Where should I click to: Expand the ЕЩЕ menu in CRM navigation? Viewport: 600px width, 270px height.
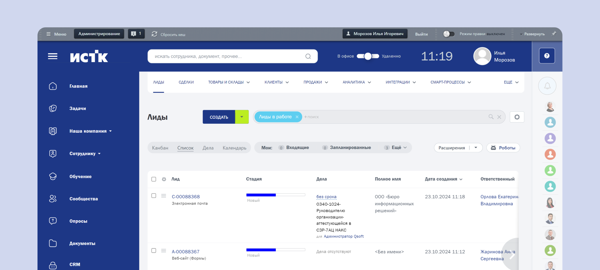(x=511, y=82)
